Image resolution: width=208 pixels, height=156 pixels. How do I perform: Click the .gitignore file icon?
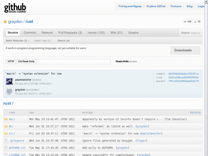pos(6,141)
